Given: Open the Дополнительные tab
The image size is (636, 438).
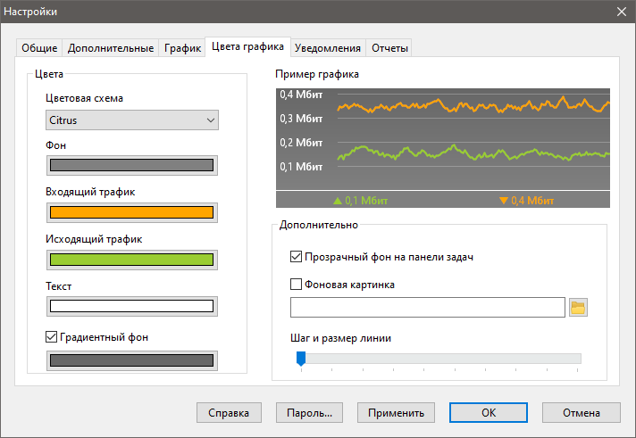Looking at the screenshot, I should click(x=111, y=48).
